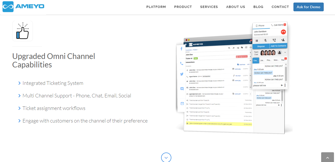Expand the Team Chat chevron

285,53
